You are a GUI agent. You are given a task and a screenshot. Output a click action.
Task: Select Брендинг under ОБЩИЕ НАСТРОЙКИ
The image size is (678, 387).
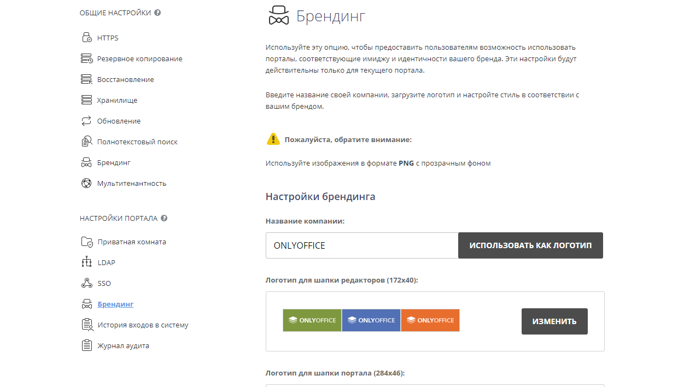point(114,162)
